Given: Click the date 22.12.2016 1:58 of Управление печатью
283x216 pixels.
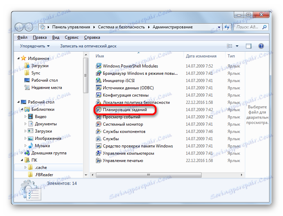Looking at the screenshot, I should tap(199, 161).
